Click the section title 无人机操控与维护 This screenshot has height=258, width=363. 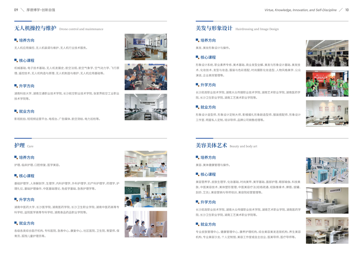[35, 28]
